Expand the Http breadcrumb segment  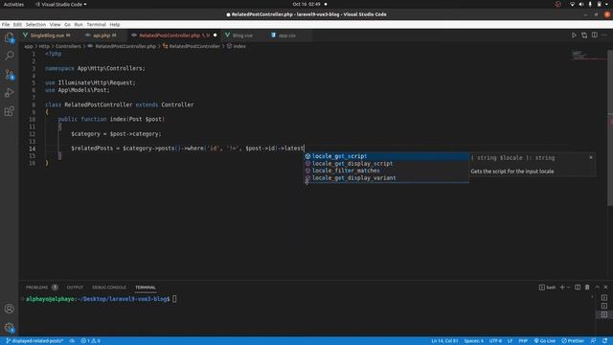coord(44,46)
